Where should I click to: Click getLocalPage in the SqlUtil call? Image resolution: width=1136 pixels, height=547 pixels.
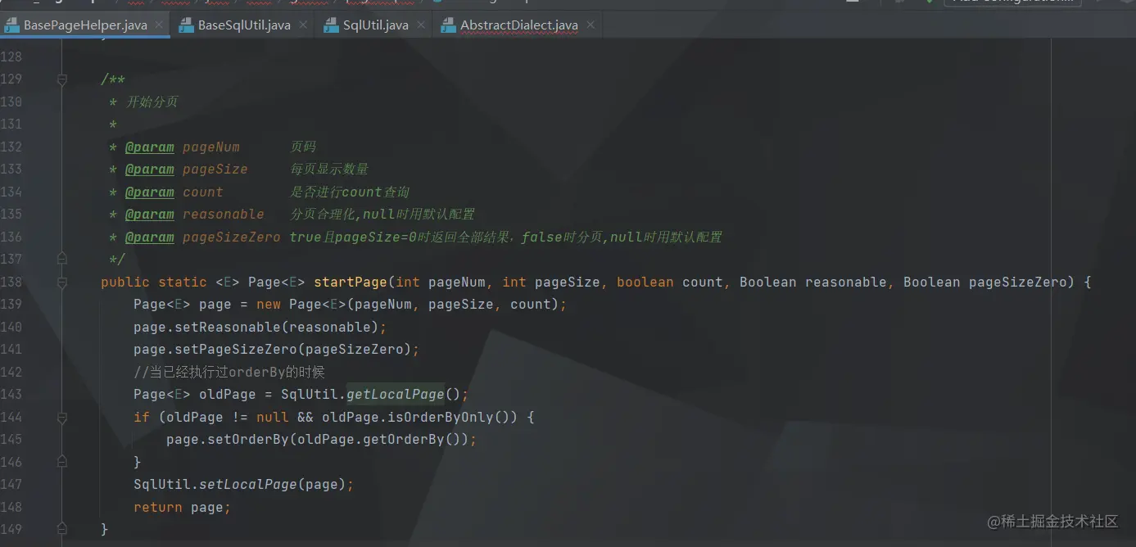[395, 395]
